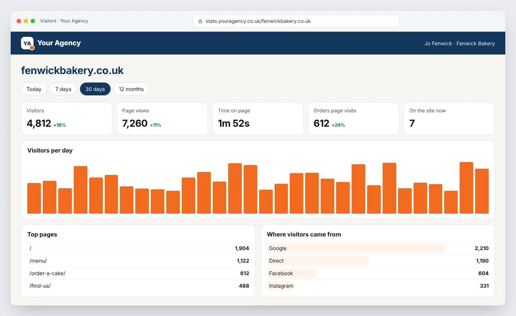The width and height of the screenshot is (516, 316).
Task: Open the Jo Fenwick account link
Action: click(x=460, y=43)
